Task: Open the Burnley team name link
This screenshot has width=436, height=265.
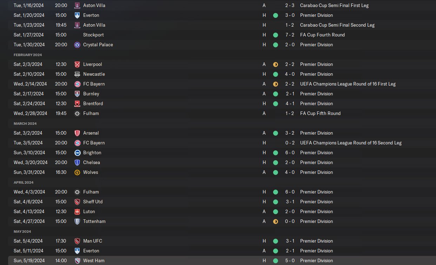Action: [91, 94]
